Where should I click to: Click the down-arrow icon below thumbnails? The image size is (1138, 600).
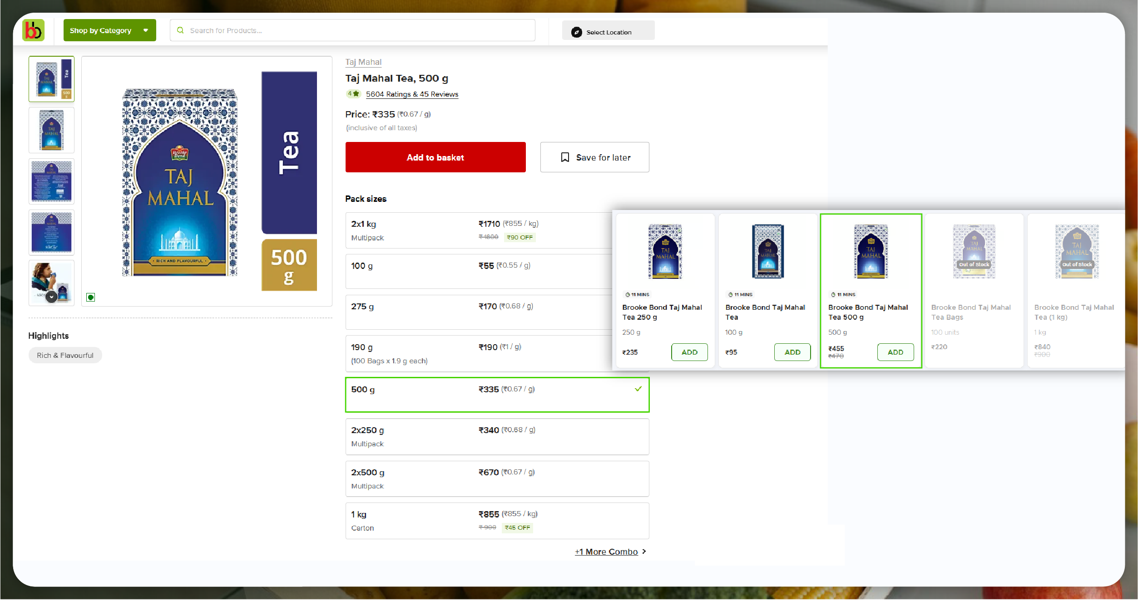51,297
